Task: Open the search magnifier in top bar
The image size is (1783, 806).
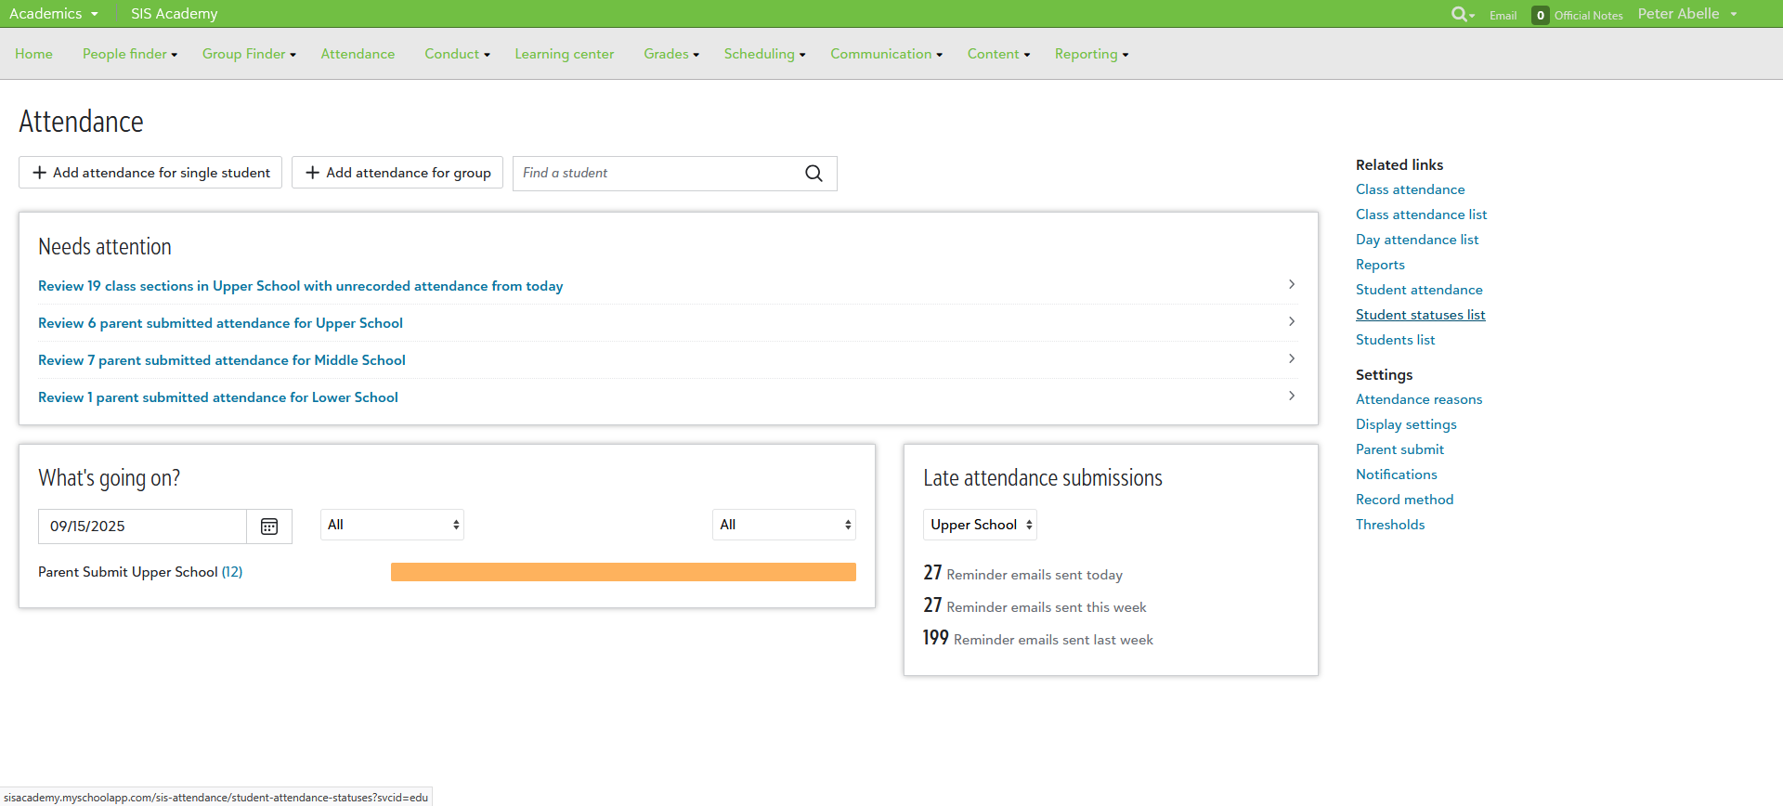Action: click(x=1461, y=14)
